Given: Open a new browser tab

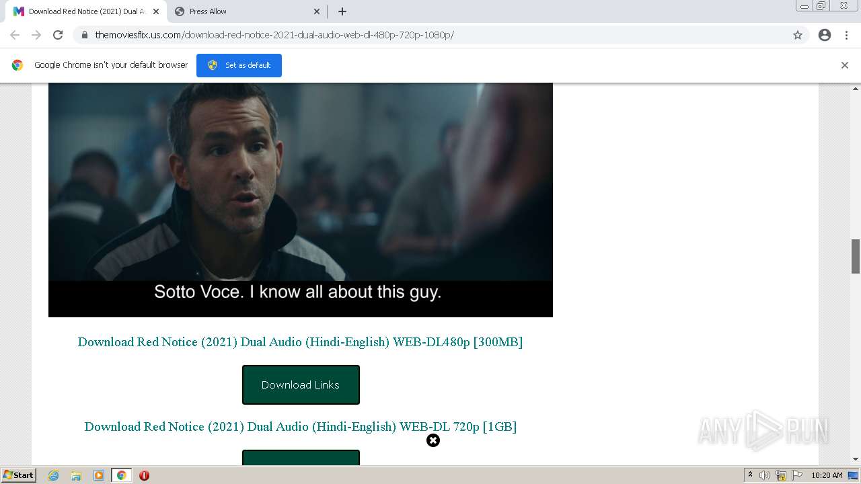Looking at the screenshot, I should [342, 11].
